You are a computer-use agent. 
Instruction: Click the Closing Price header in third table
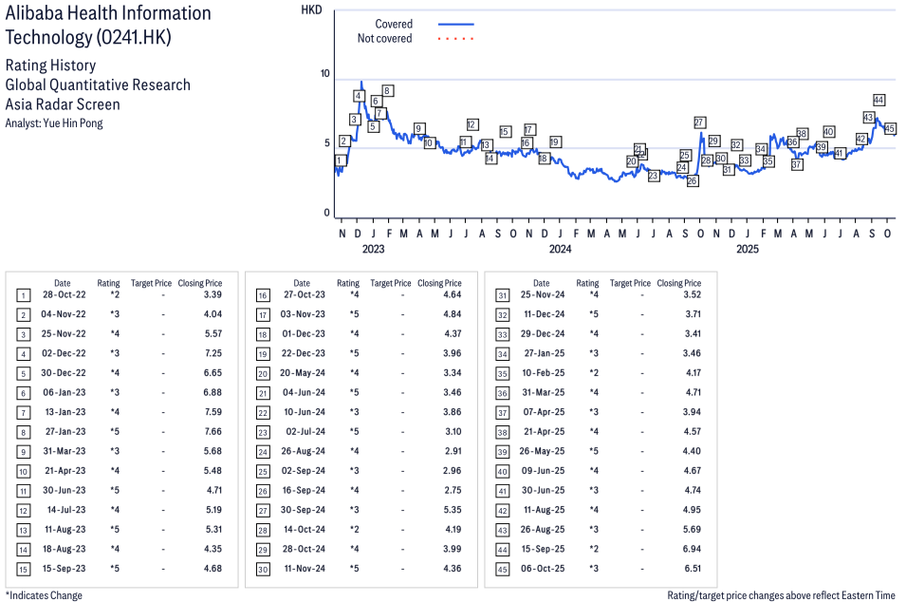tap(678, 283)
